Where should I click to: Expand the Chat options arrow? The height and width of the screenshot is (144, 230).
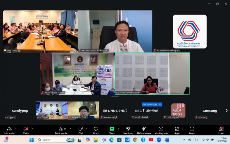pyautogui.click(x=87, y=129)
